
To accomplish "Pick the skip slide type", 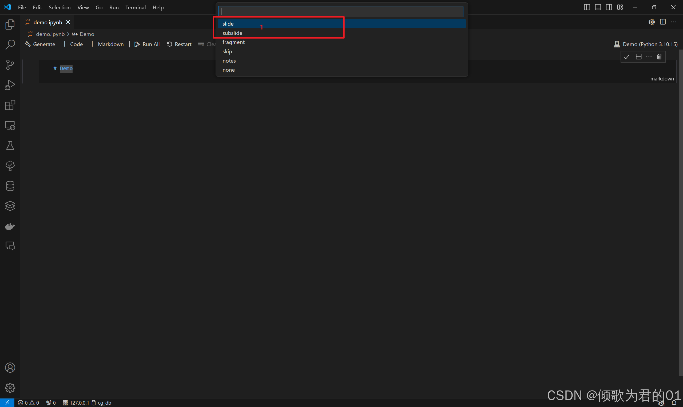I will (227, 52).
